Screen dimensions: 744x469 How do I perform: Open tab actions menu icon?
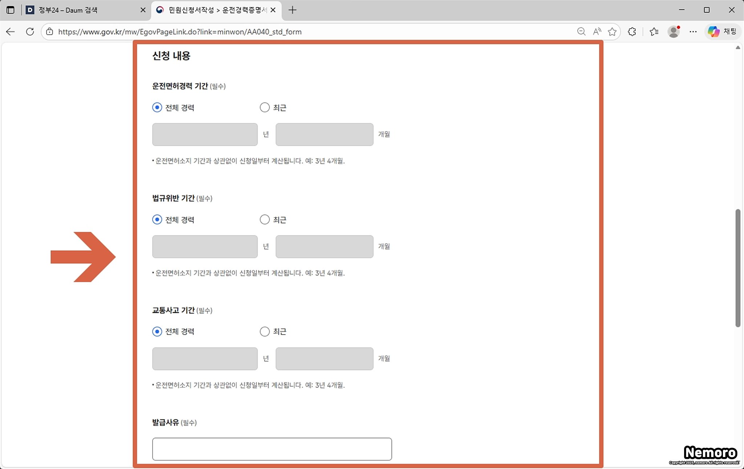11,10
